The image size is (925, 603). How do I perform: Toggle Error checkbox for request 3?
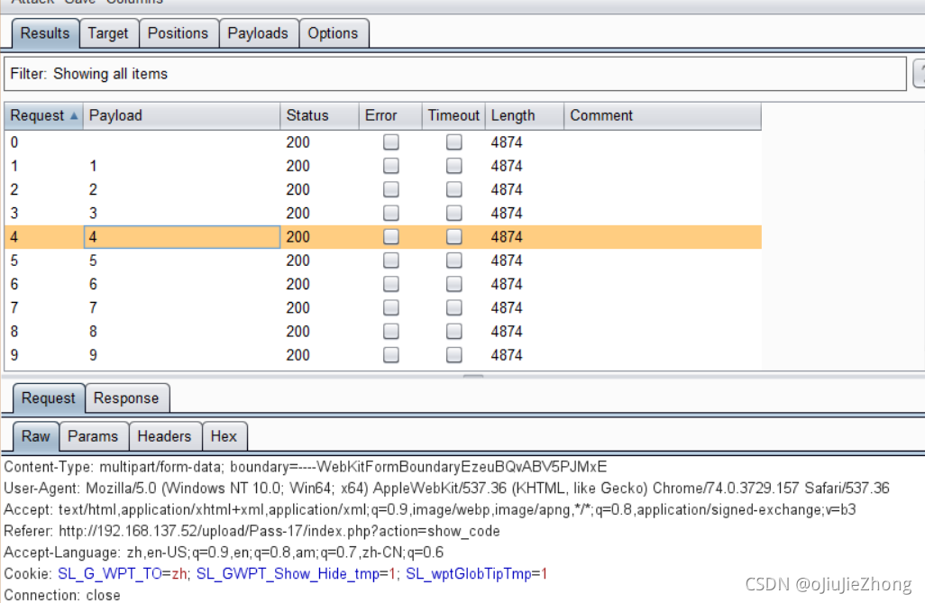390,213
